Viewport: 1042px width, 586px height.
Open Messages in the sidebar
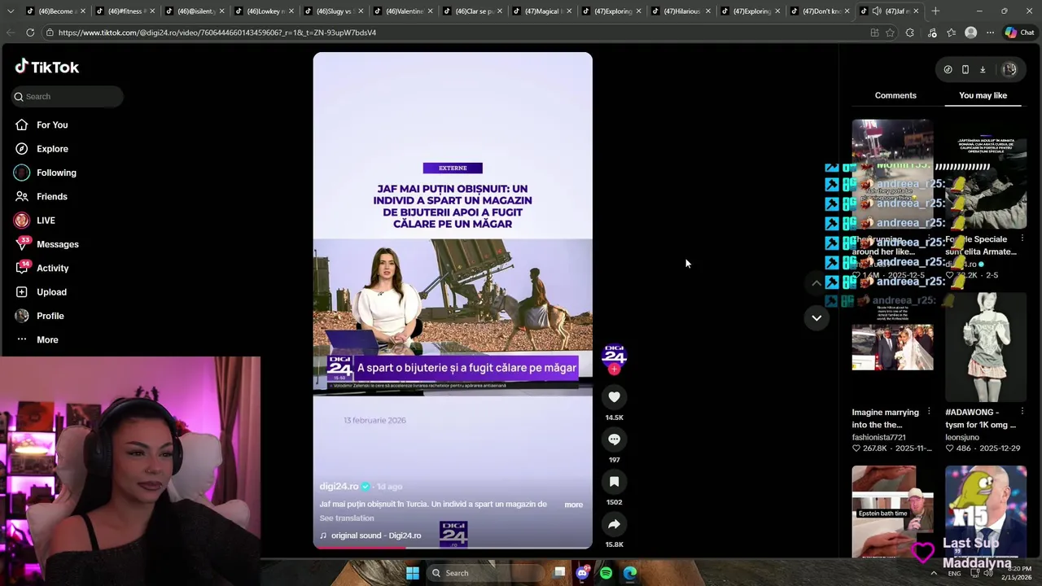pyautogui.click(x=57, y=244)
